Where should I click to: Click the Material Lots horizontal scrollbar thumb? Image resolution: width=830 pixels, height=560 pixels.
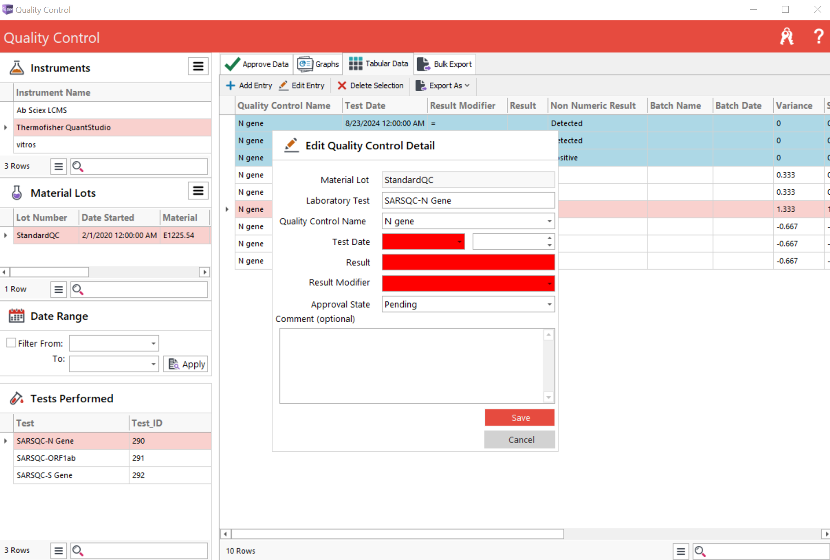pyautogui.click(x=49, y=272)
